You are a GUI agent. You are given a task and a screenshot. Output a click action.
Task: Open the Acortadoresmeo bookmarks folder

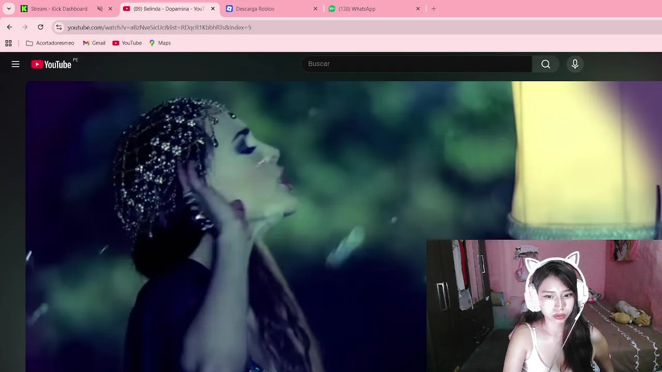coord(50,43)
